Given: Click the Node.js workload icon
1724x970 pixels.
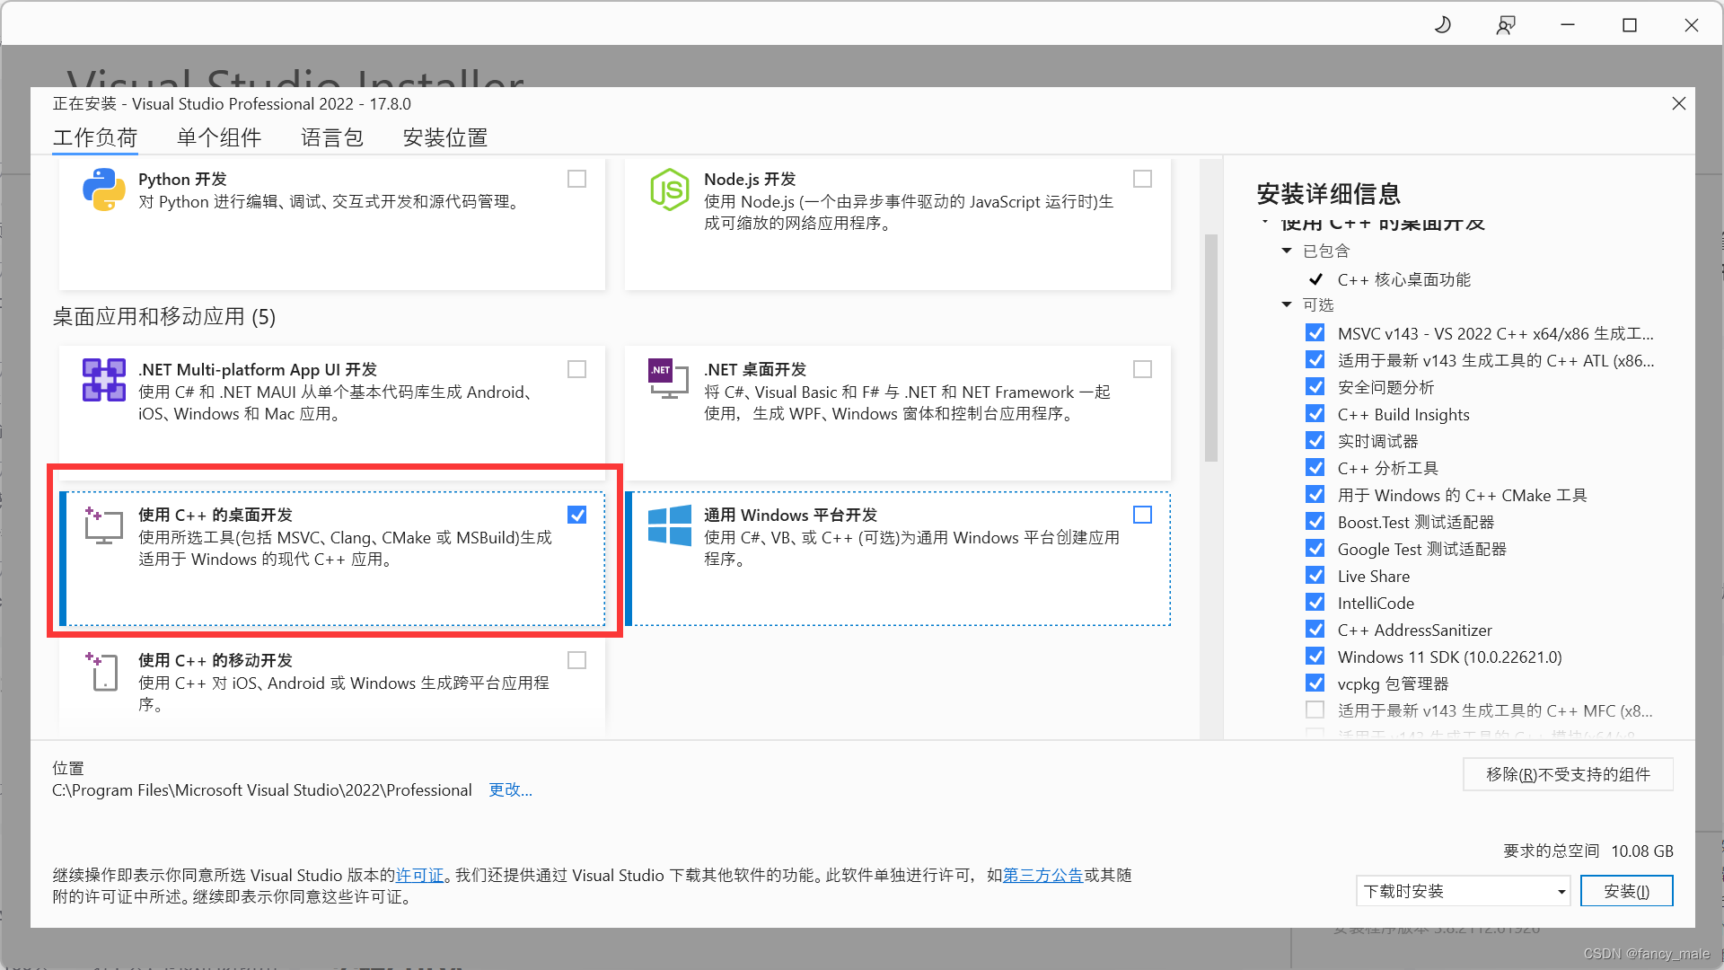Looking at the screenshot, I should (669, 190).
